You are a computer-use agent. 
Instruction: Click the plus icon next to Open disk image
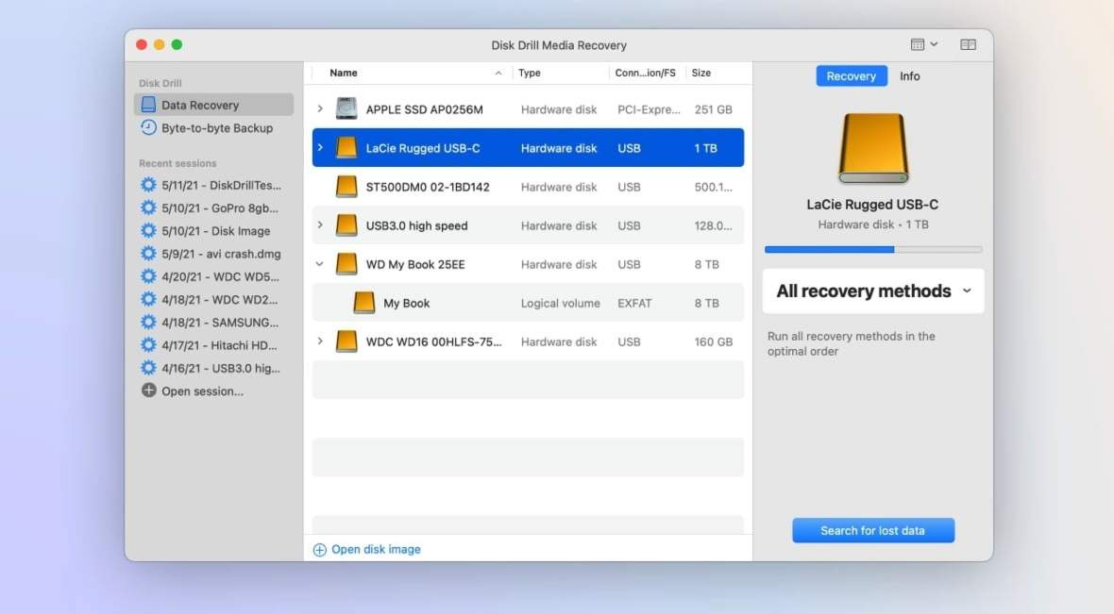[x=320, y=550]
